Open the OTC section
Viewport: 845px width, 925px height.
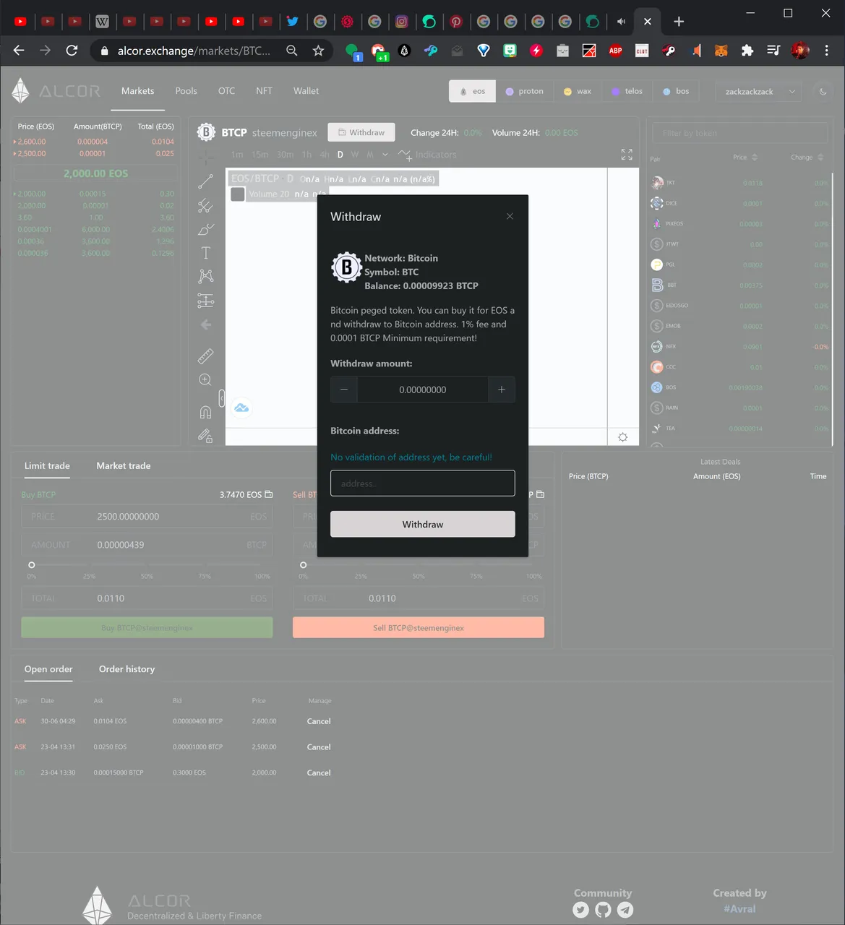tap(226, 91)
